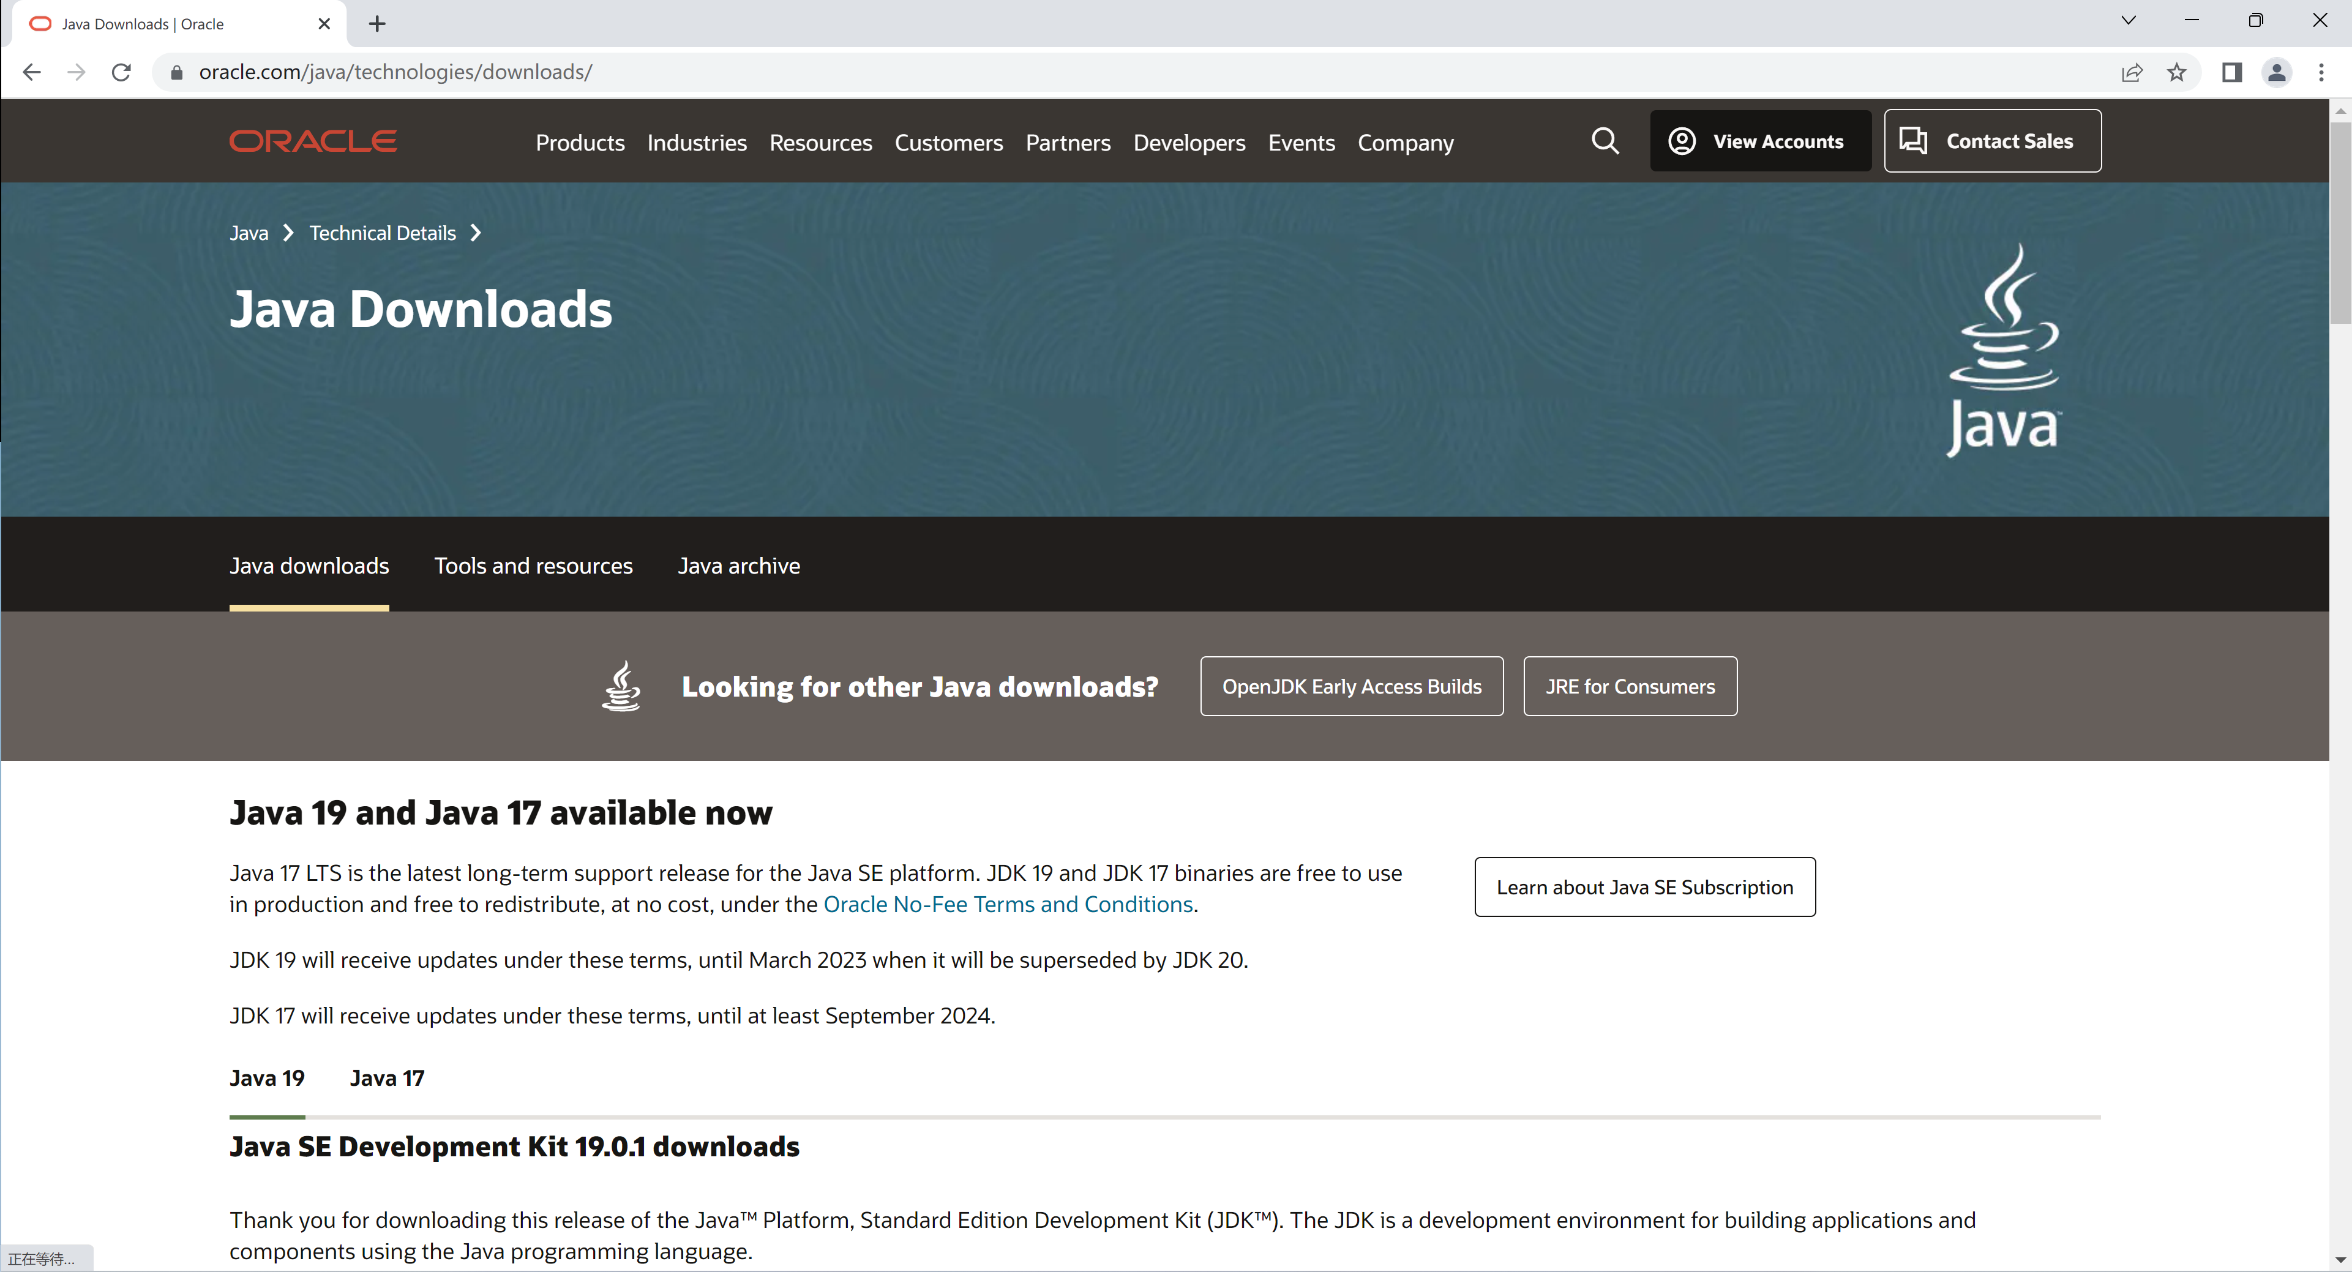Click the Java cup icon beside Looking for

coord(621,686)
